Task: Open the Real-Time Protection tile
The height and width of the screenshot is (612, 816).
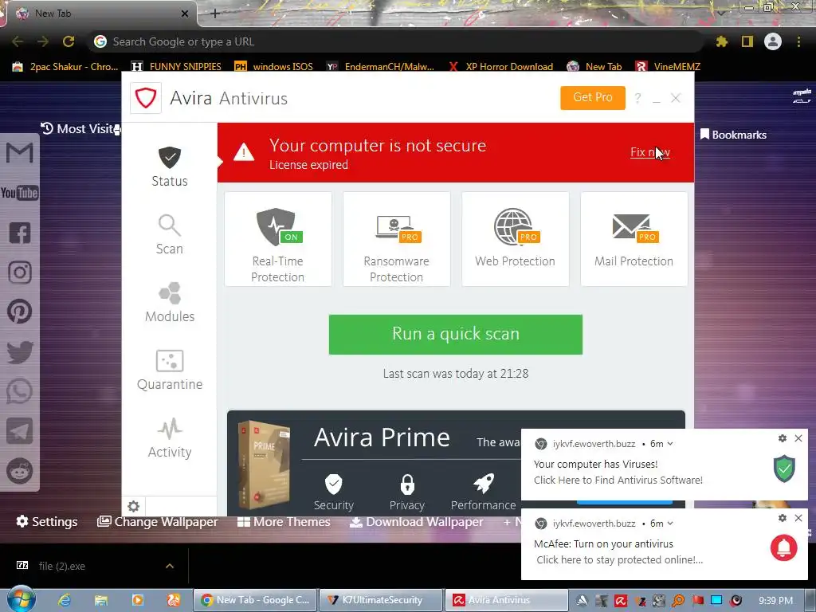Action: tap(278, 239)
